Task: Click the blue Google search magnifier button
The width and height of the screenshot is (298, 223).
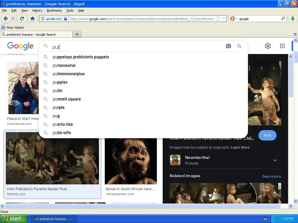Action: pos(239,46)
